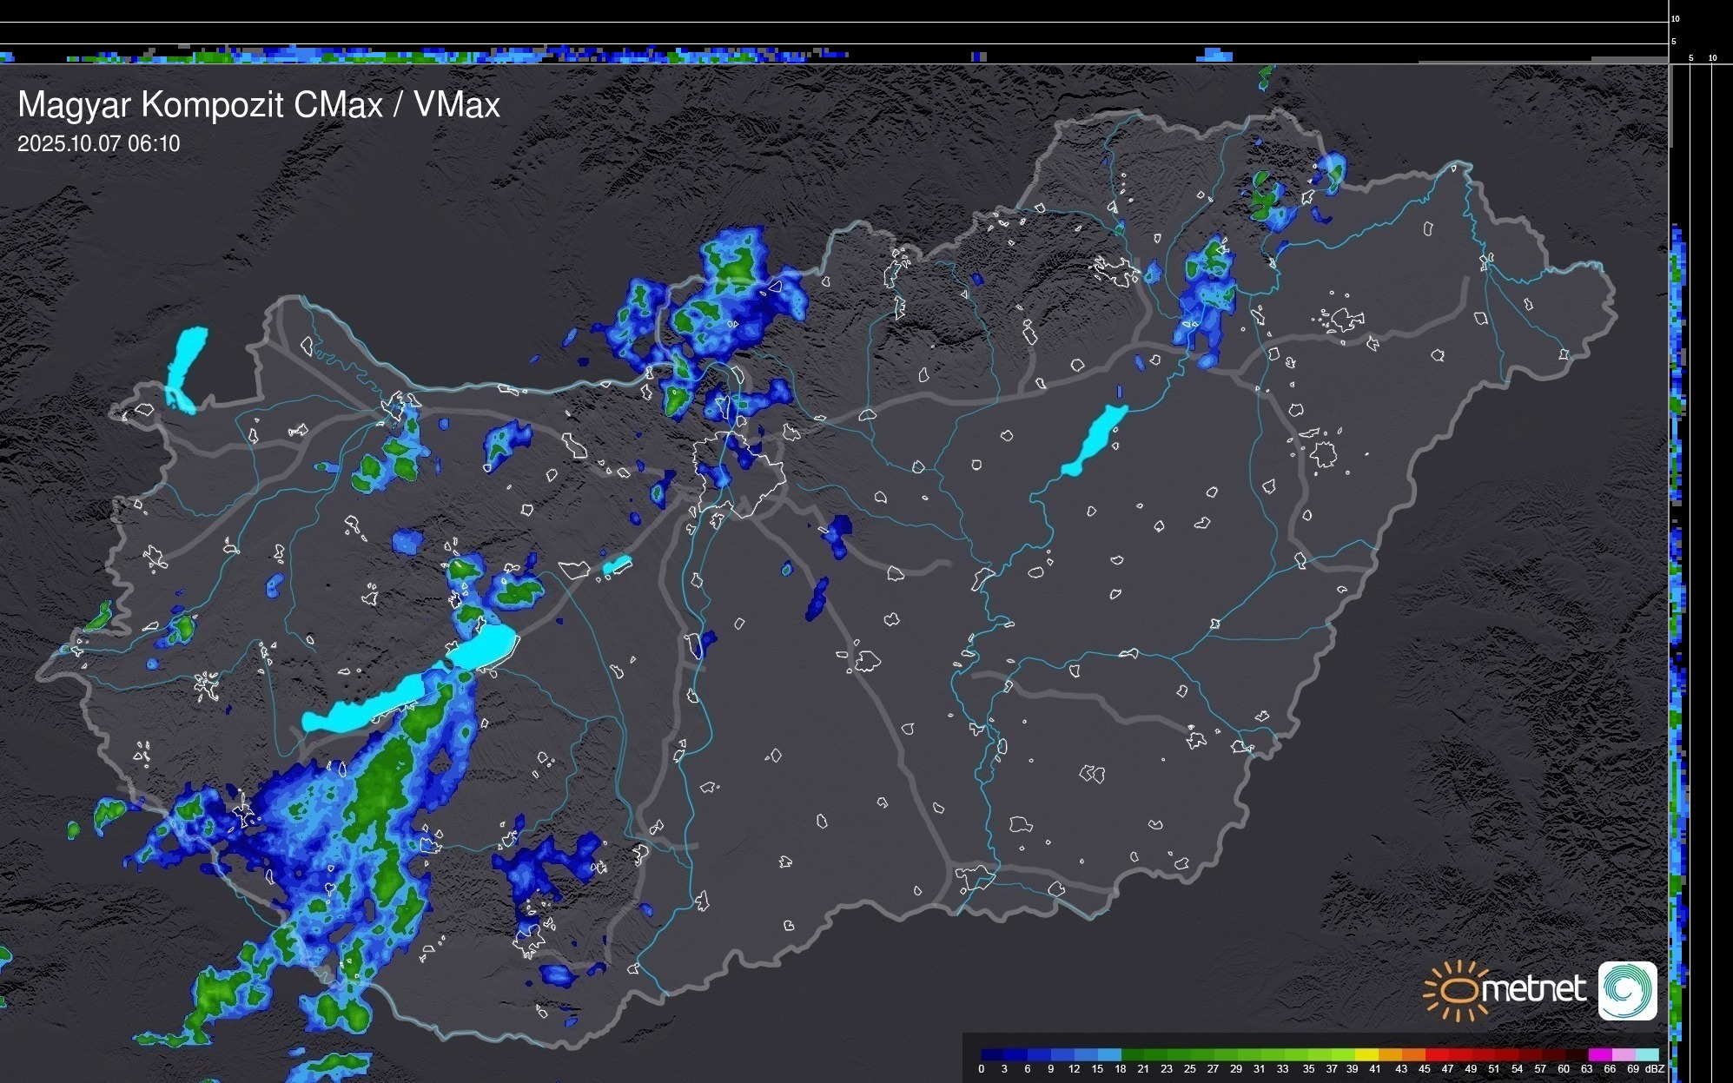The image size is (1733, 1083).
Task: Pick the light blue 15 dBZ swatch
Action: point(1109,1054)
